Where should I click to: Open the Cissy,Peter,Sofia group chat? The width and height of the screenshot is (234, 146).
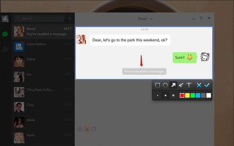click(x=43, y=92)
